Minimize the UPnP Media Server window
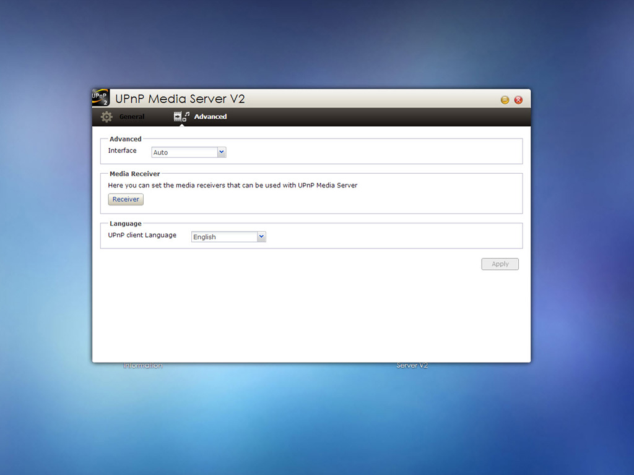The width and height of the screenshot is (634, 475). point(505,100)
